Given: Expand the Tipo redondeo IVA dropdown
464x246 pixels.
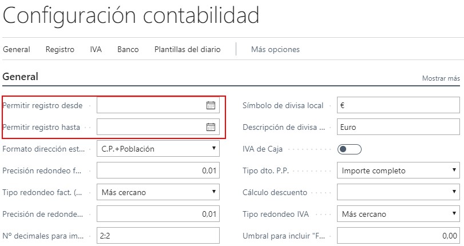Looking at the screenshot, I should click(x=398, y=214).
